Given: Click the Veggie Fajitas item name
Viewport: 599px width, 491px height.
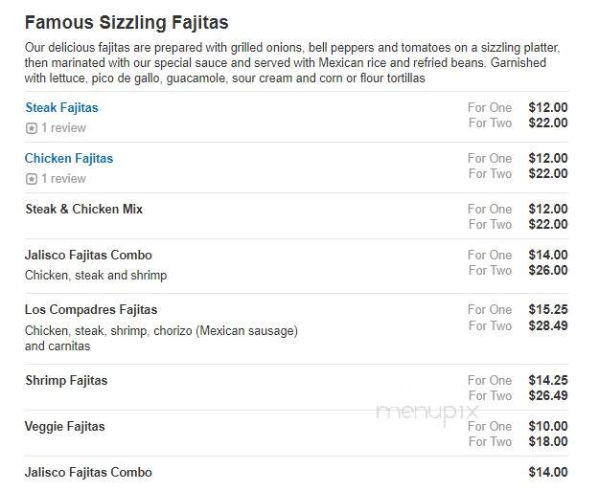Looking at the screenshot, I should [65, 426].
